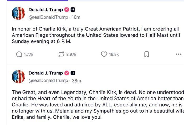
Task: Click the 38m timestamp
Action: pyautogui.click(x=76, y=81)
